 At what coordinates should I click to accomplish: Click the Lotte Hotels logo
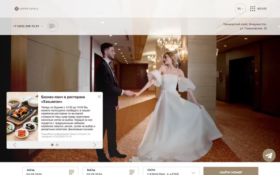coord(26,8)
